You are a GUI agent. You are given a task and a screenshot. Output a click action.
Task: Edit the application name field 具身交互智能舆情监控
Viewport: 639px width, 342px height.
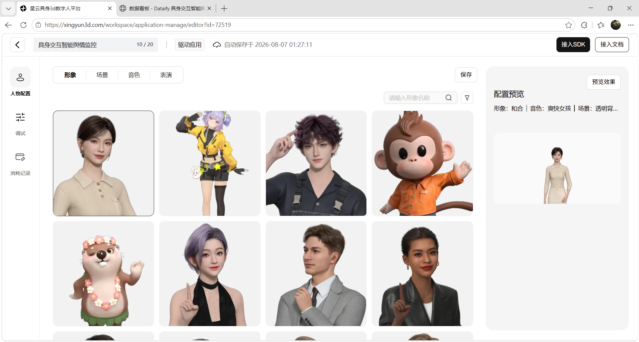(x=96, y=44)
